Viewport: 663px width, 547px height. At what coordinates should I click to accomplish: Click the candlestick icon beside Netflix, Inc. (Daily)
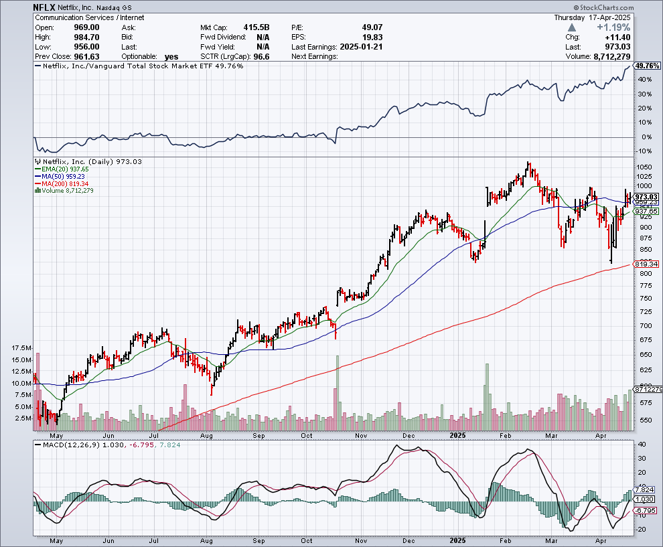[38, 161]
